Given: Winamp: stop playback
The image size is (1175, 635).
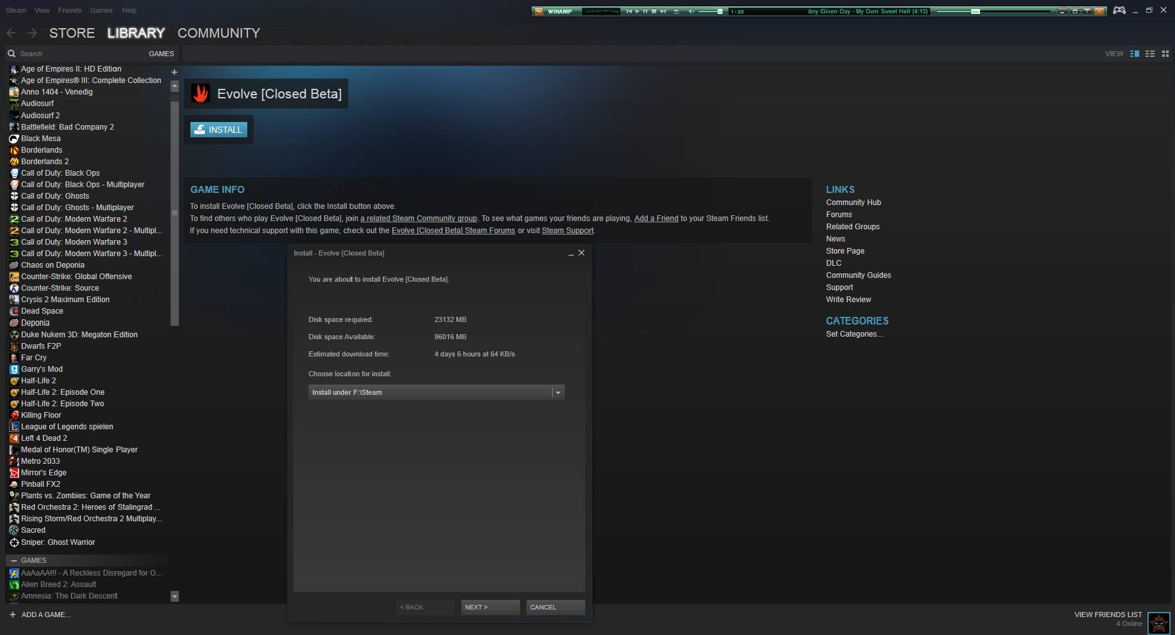Looking at the screenshot, I should (x=654, y=11).
